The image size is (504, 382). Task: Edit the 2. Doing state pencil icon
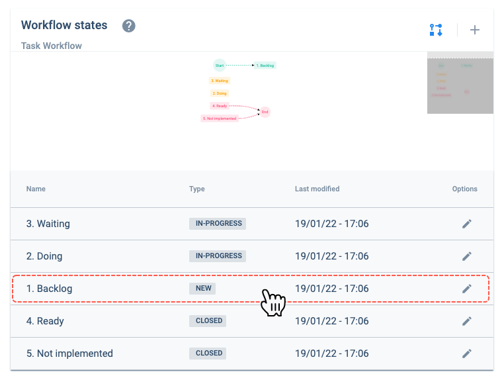467,256
